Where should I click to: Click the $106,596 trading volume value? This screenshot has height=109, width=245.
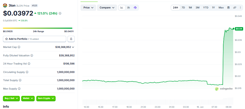[x=69, y=64]
